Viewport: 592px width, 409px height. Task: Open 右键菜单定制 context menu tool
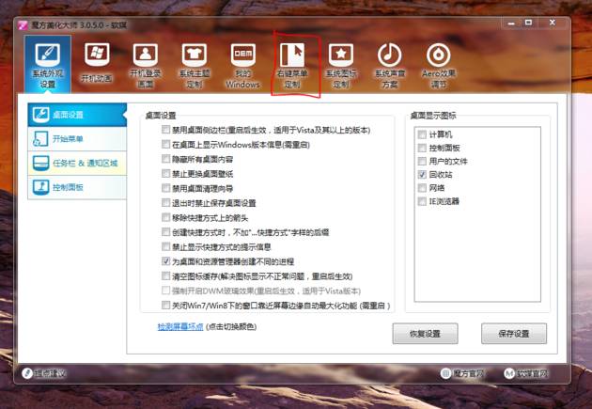pos(292,66)
